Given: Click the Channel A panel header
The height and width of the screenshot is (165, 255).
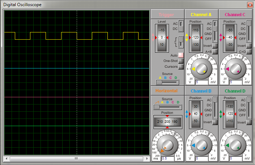Looking at the screenshot, I should point(201,15).
